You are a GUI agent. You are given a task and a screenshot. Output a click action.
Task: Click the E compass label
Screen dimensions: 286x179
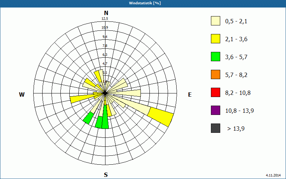[x=190, y=95]
